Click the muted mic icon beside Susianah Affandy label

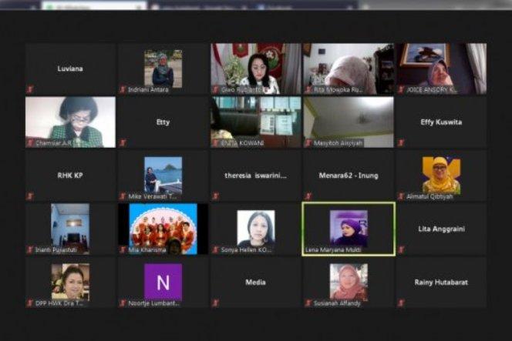pyautogui.click(x=308, y=303)
